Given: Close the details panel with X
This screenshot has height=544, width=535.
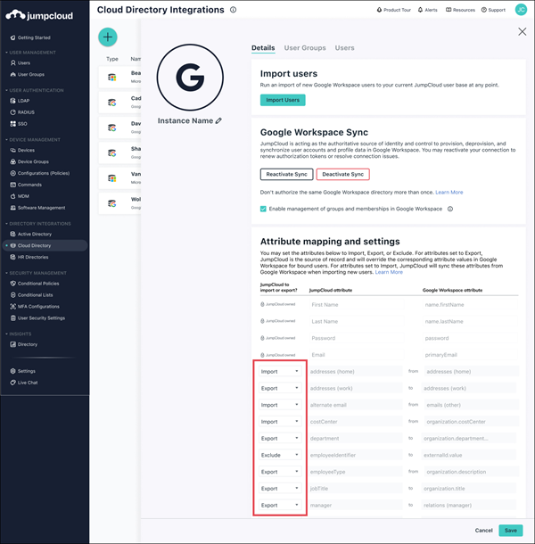Looking at the screenshot, I should coord(522,32).
